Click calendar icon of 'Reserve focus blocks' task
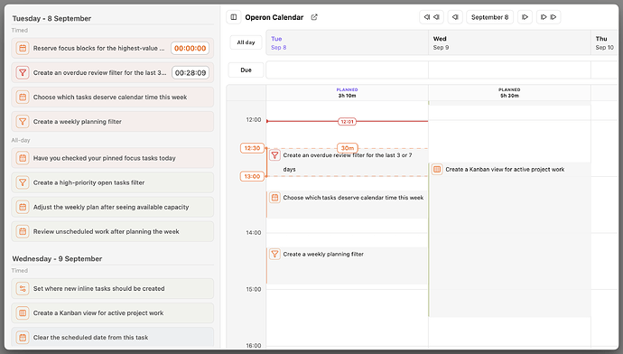Image resolution: width=623 pixels, height=354 pixels. pos(23,48)
